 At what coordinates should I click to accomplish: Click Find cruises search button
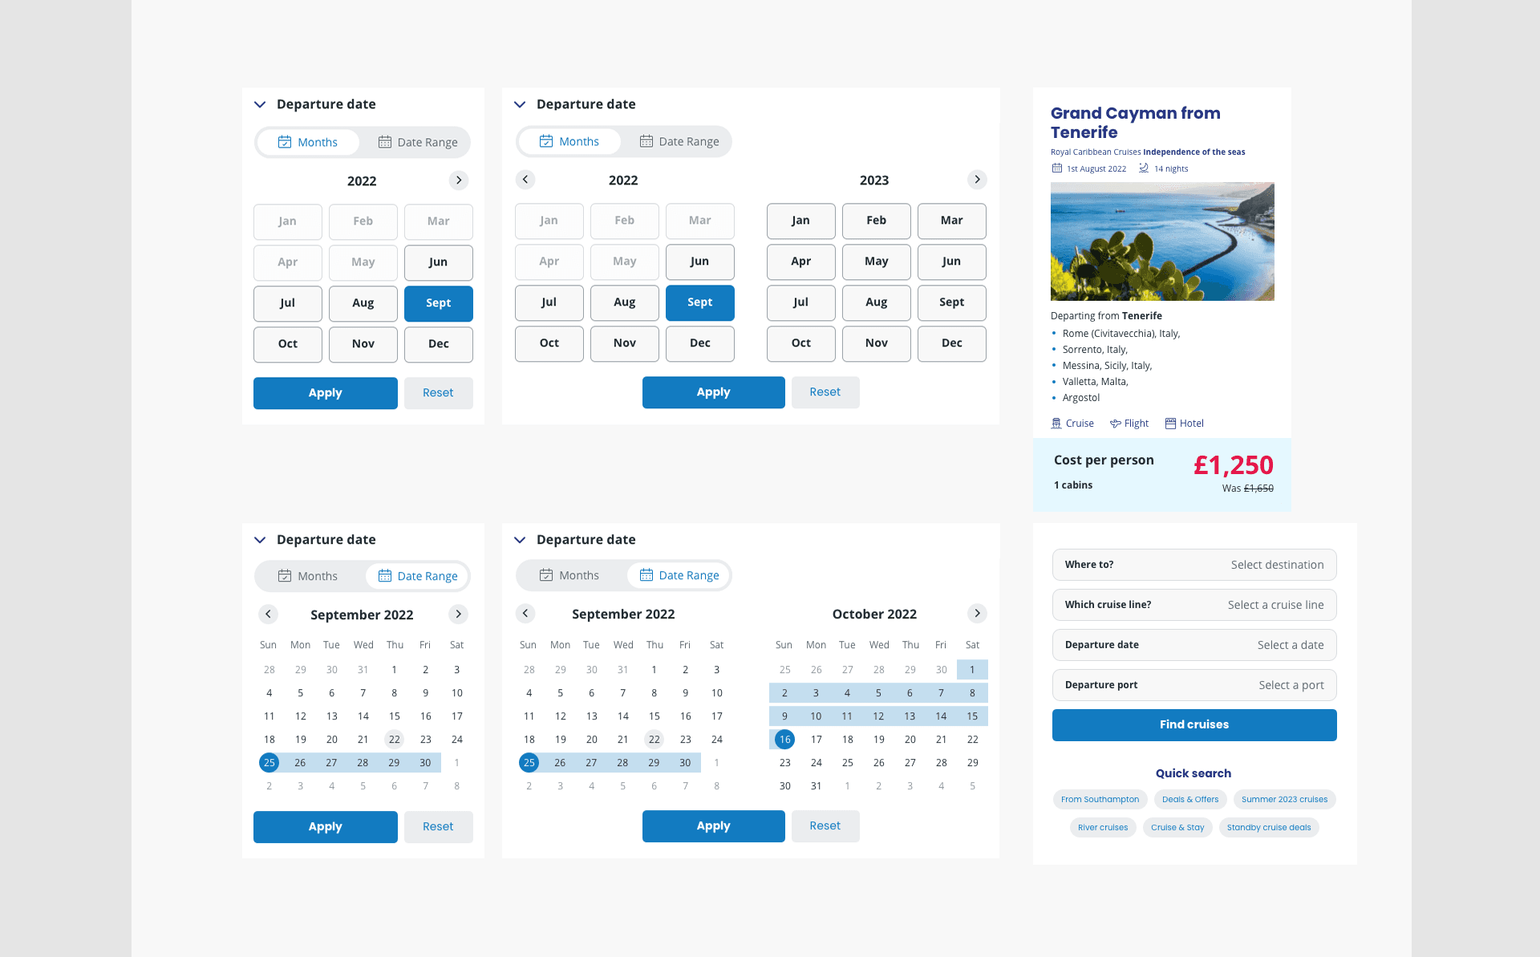click(x=1193, y=724)
